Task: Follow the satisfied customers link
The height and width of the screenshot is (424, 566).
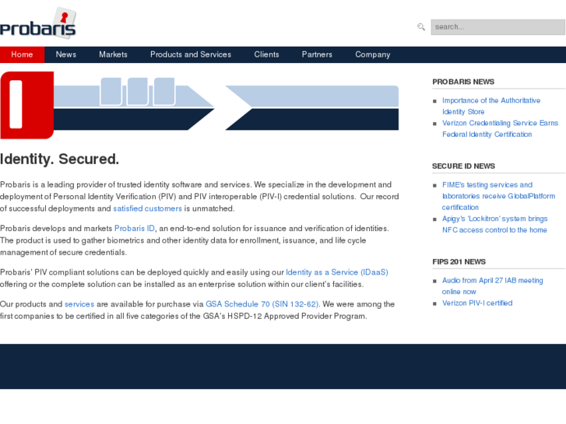Action: [x=147, y=208]
